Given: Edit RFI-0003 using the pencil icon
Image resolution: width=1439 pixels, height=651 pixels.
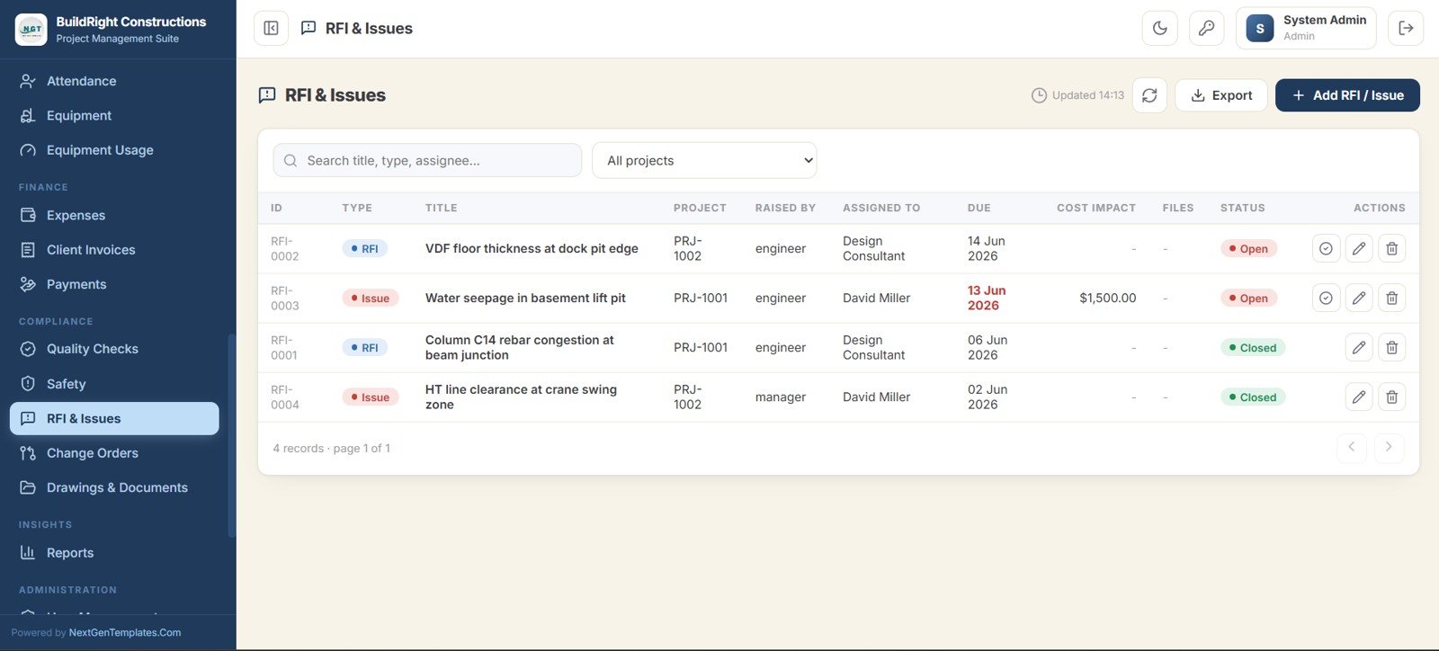Looking at the screenshot, I should tap(1359, 298).
